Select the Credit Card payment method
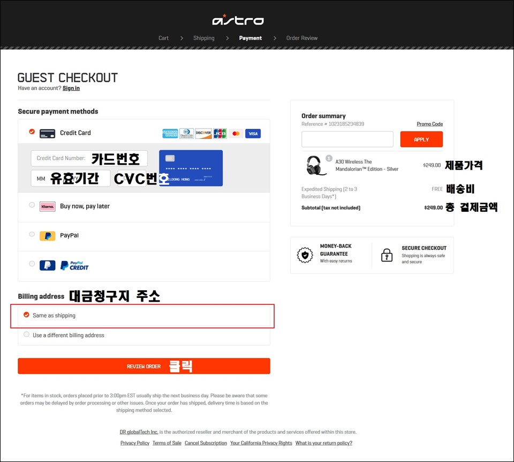Screen dimensions: 514x462 (x=32, y=132)
